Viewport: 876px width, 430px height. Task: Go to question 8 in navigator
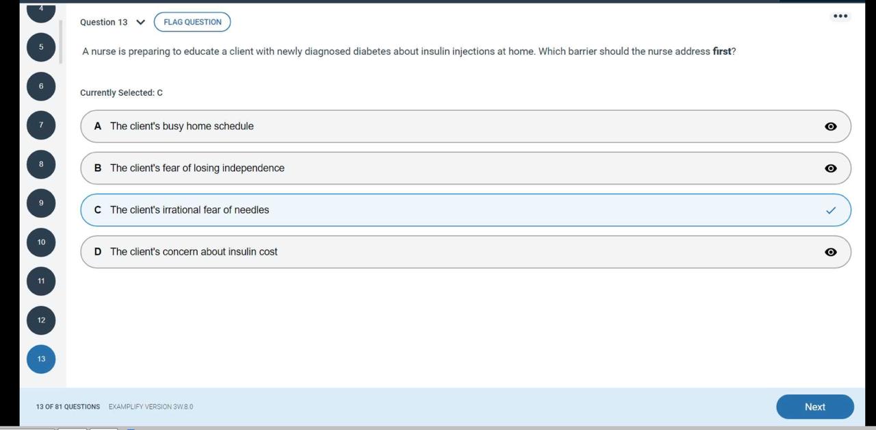pyautogui.click(x=41, y=164)
